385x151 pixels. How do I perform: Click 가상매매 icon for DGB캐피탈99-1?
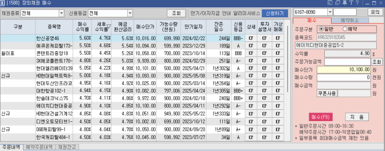click(x=278, y=129)
